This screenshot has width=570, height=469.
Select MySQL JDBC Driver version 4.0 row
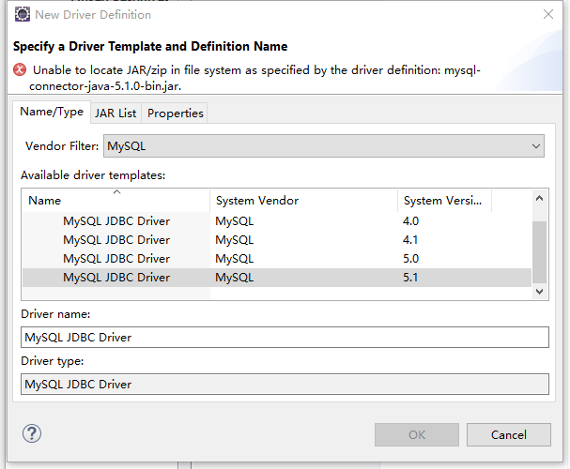[277, 221]
